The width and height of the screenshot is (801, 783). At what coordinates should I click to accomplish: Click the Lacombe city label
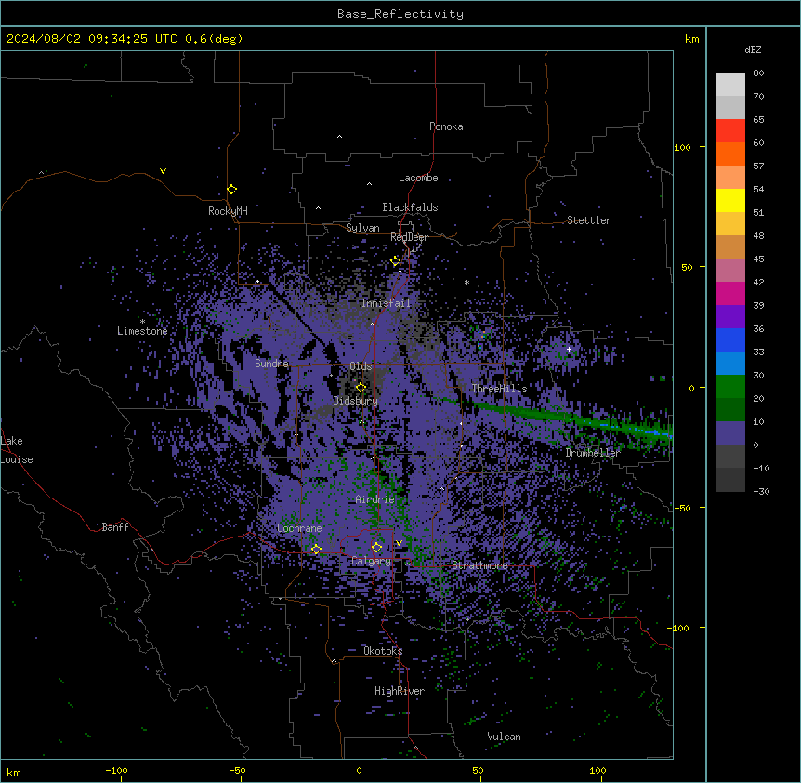tap(418, 178)
